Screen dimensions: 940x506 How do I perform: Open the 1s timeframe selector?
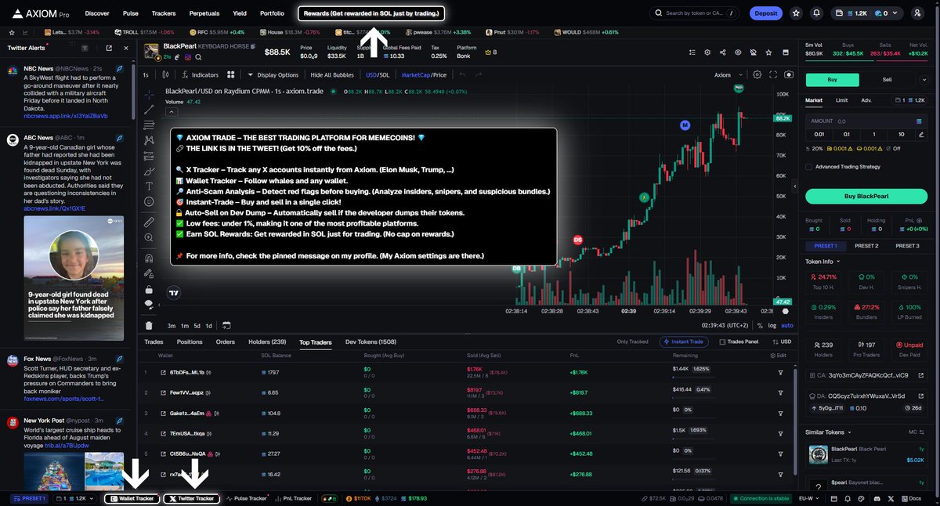coord(146,75)
